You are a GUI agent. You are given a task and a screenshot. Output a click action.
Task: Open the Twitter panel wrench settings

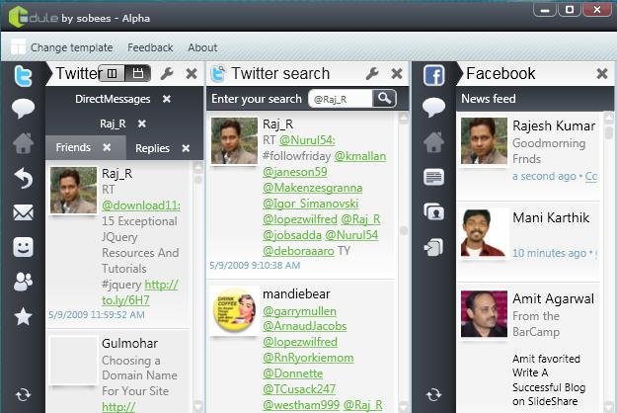point(167,73)
